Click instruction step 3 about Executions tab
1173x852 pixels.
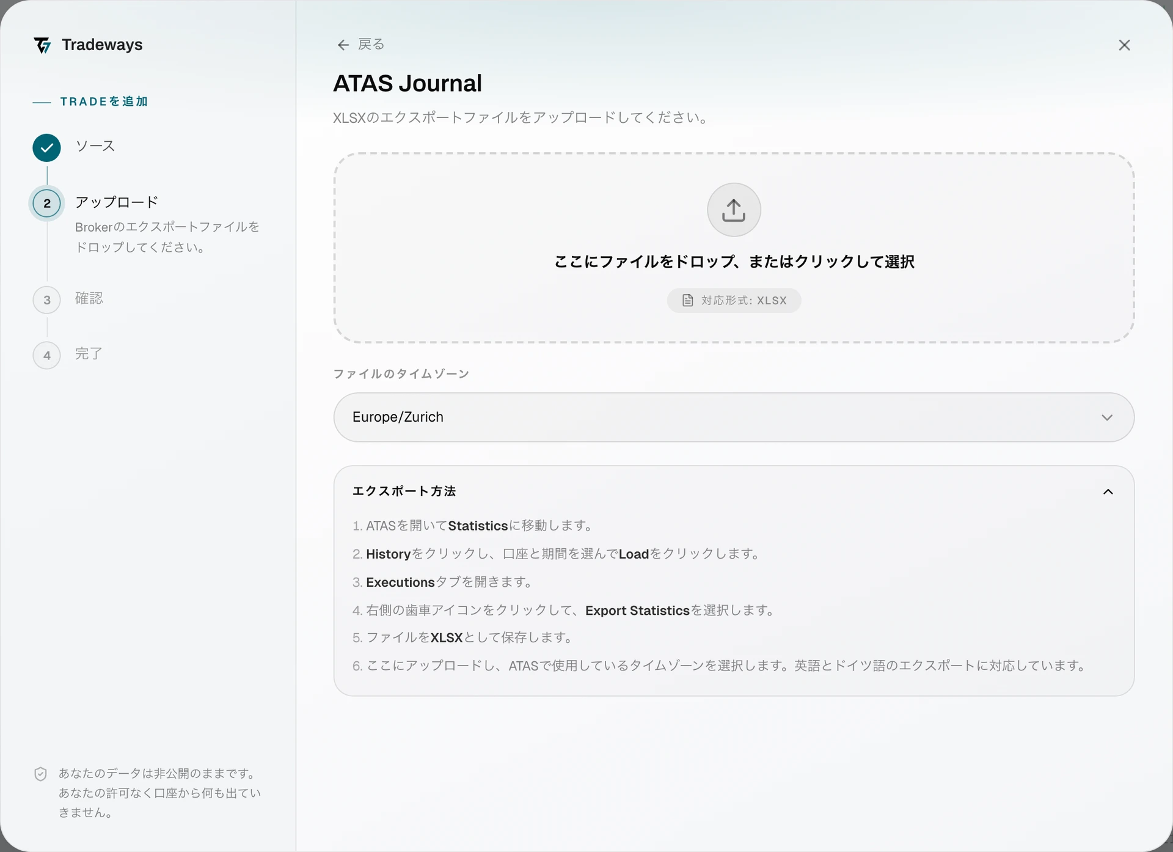[x=442, y=582]
